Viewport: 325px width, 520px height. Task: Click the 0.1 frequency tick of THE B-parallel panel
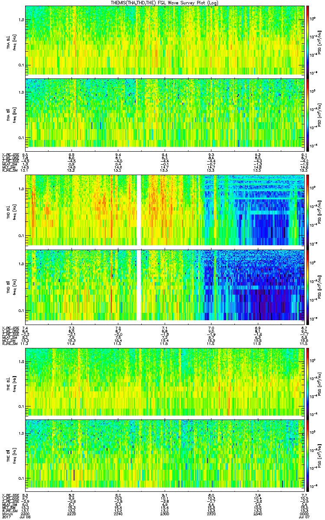click(x=21, y=478)
